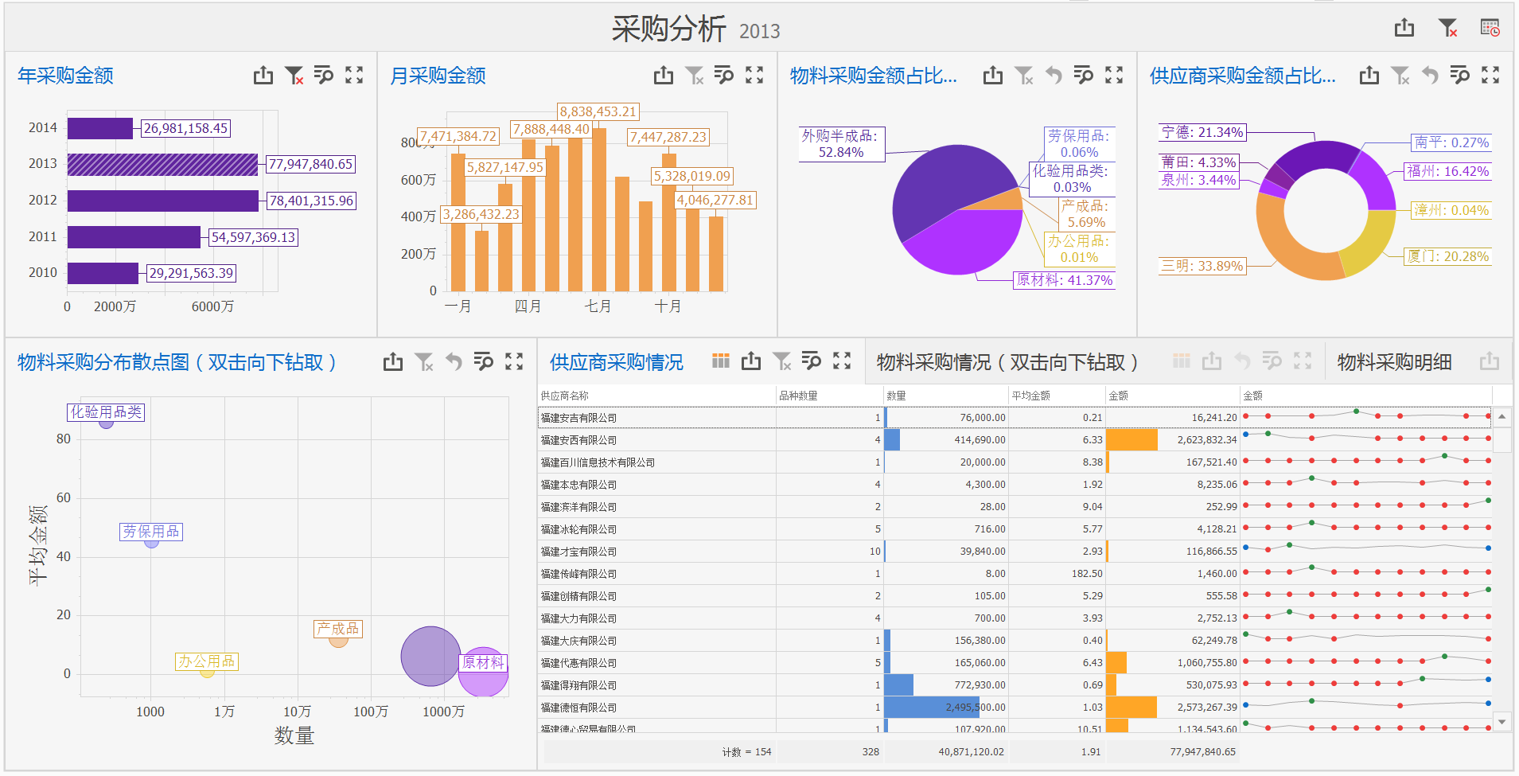Switch to 物料采购情况（双击向下钻取） tab
The image size is (1519, 776).
pos(1007,363)
